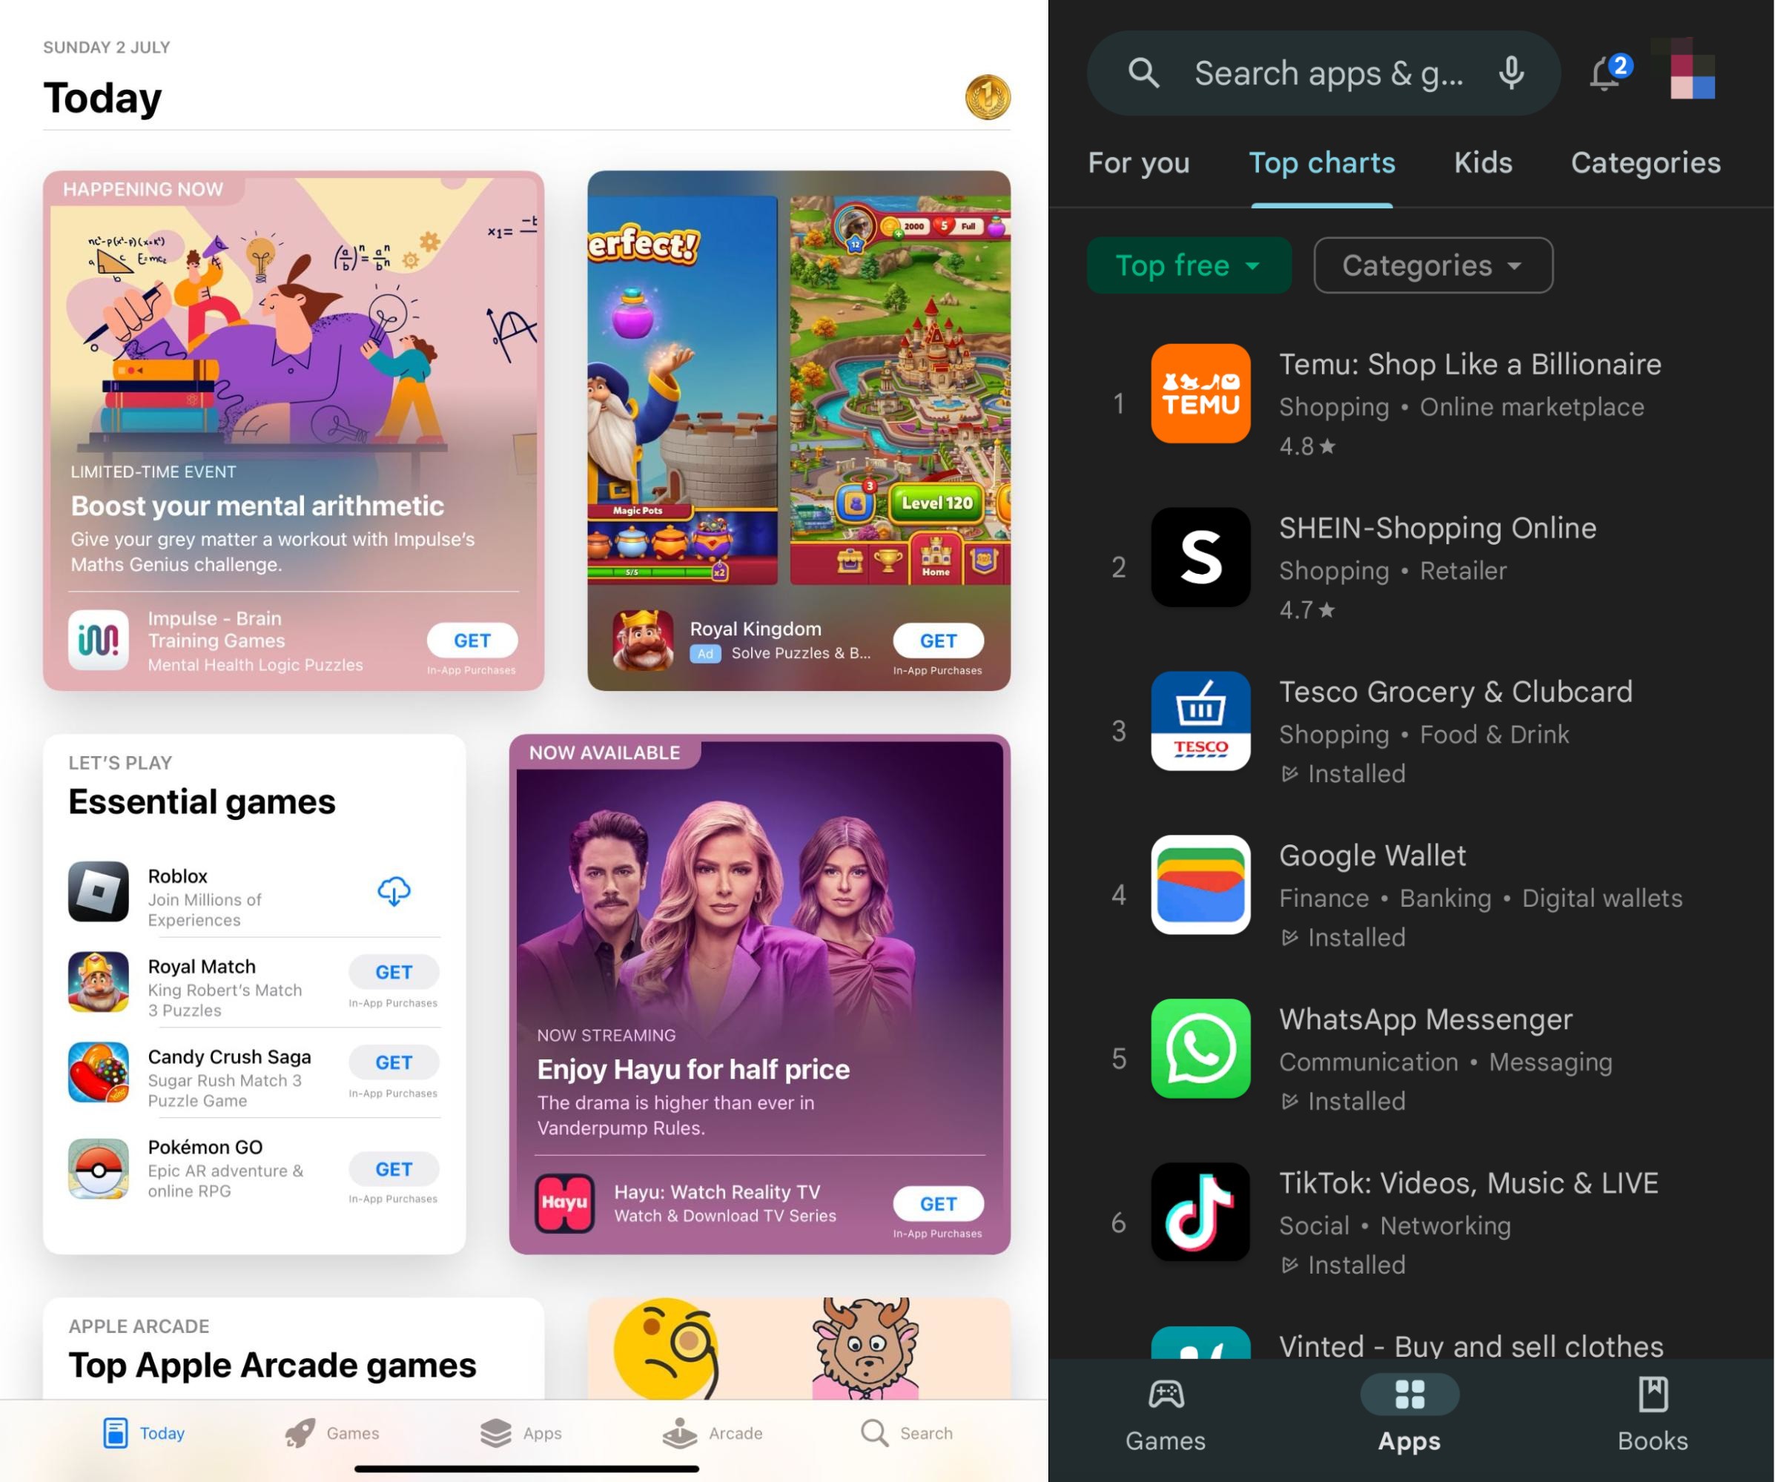Switch to the Top charts tab

coord(1321,162)
